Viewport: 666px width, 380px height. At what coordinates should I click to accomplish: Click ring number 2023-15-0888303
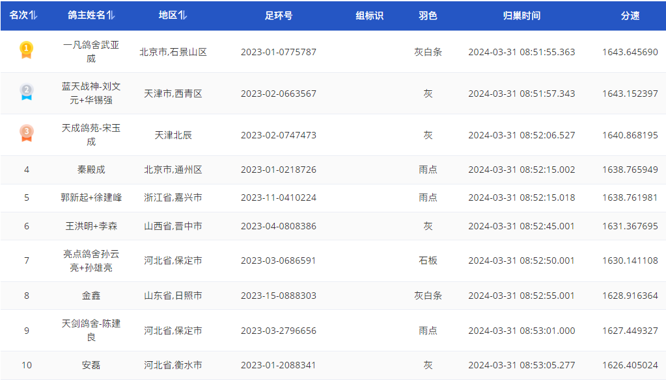(278, 296)
